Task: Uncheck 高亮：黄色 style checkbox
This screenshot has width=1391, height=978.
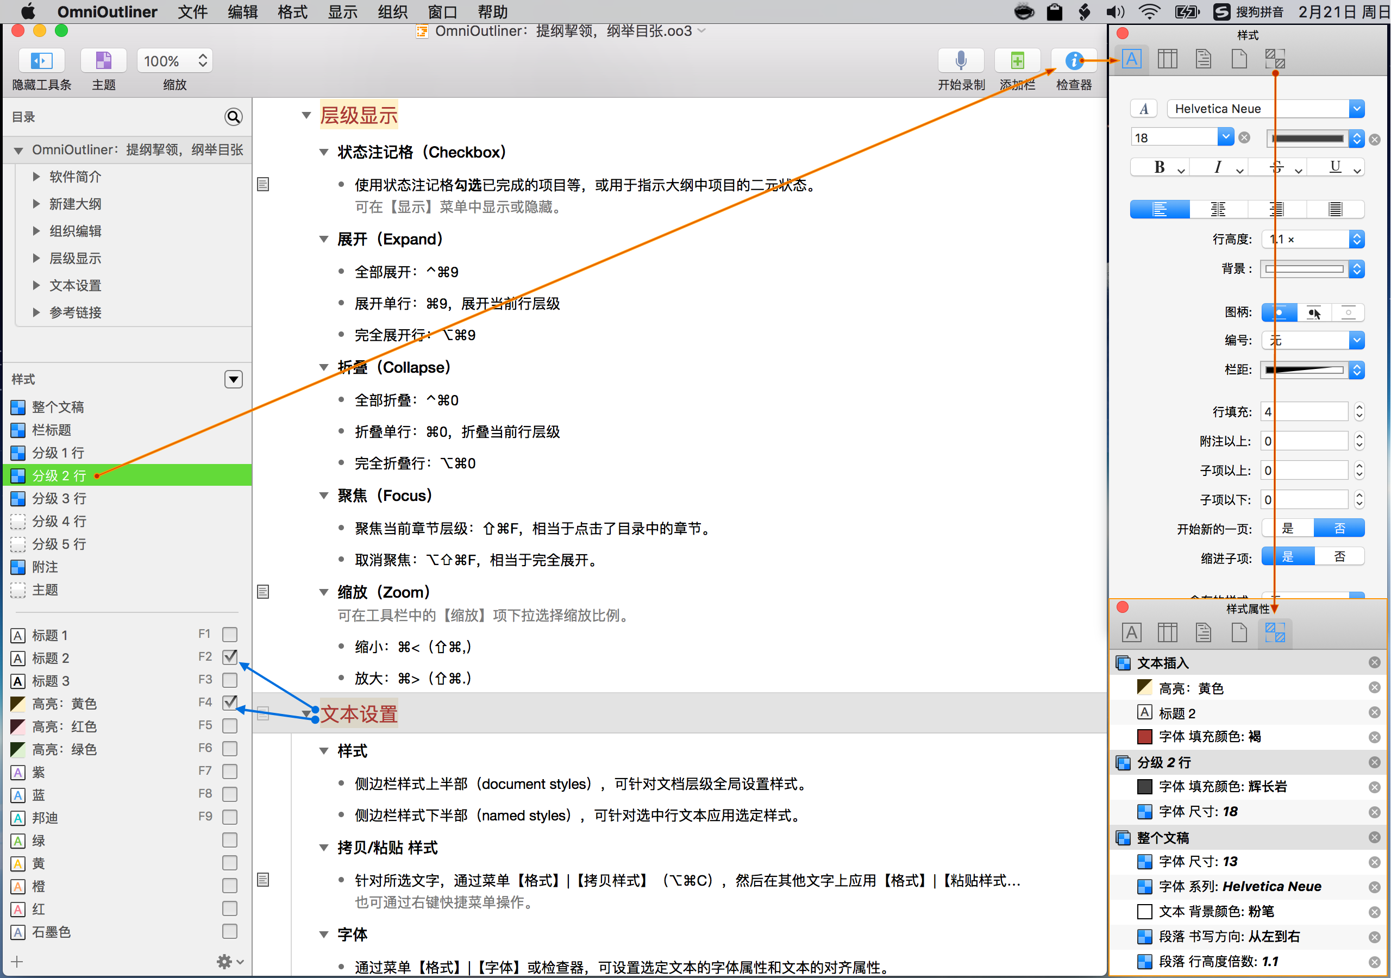Action: [230, 703]
